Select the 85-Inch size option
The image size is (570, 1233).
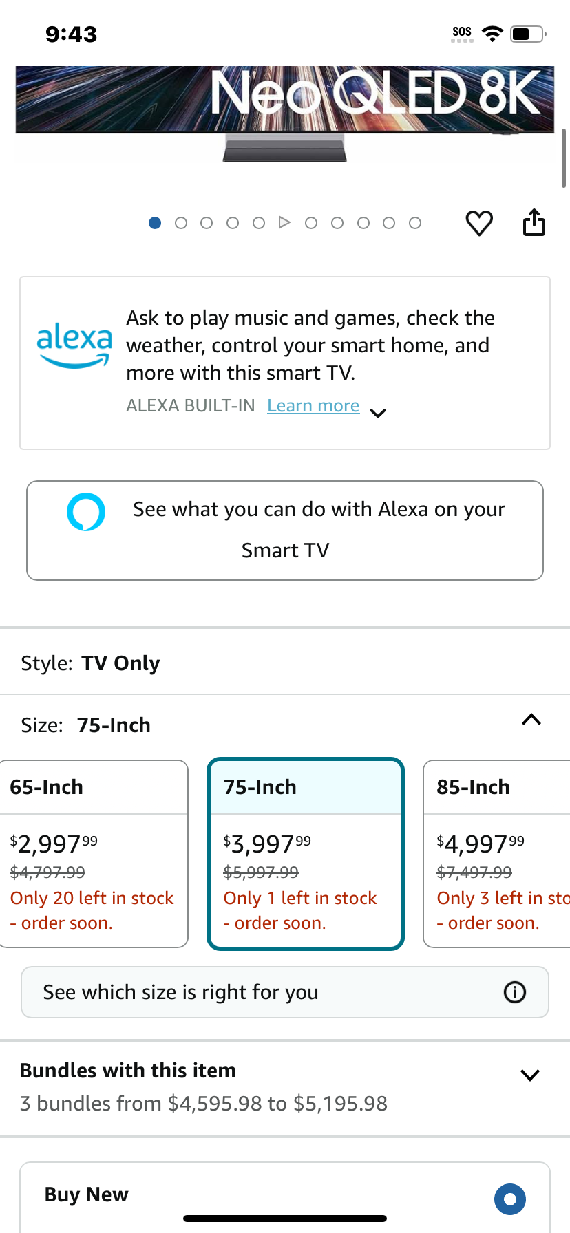coord(497,854)
